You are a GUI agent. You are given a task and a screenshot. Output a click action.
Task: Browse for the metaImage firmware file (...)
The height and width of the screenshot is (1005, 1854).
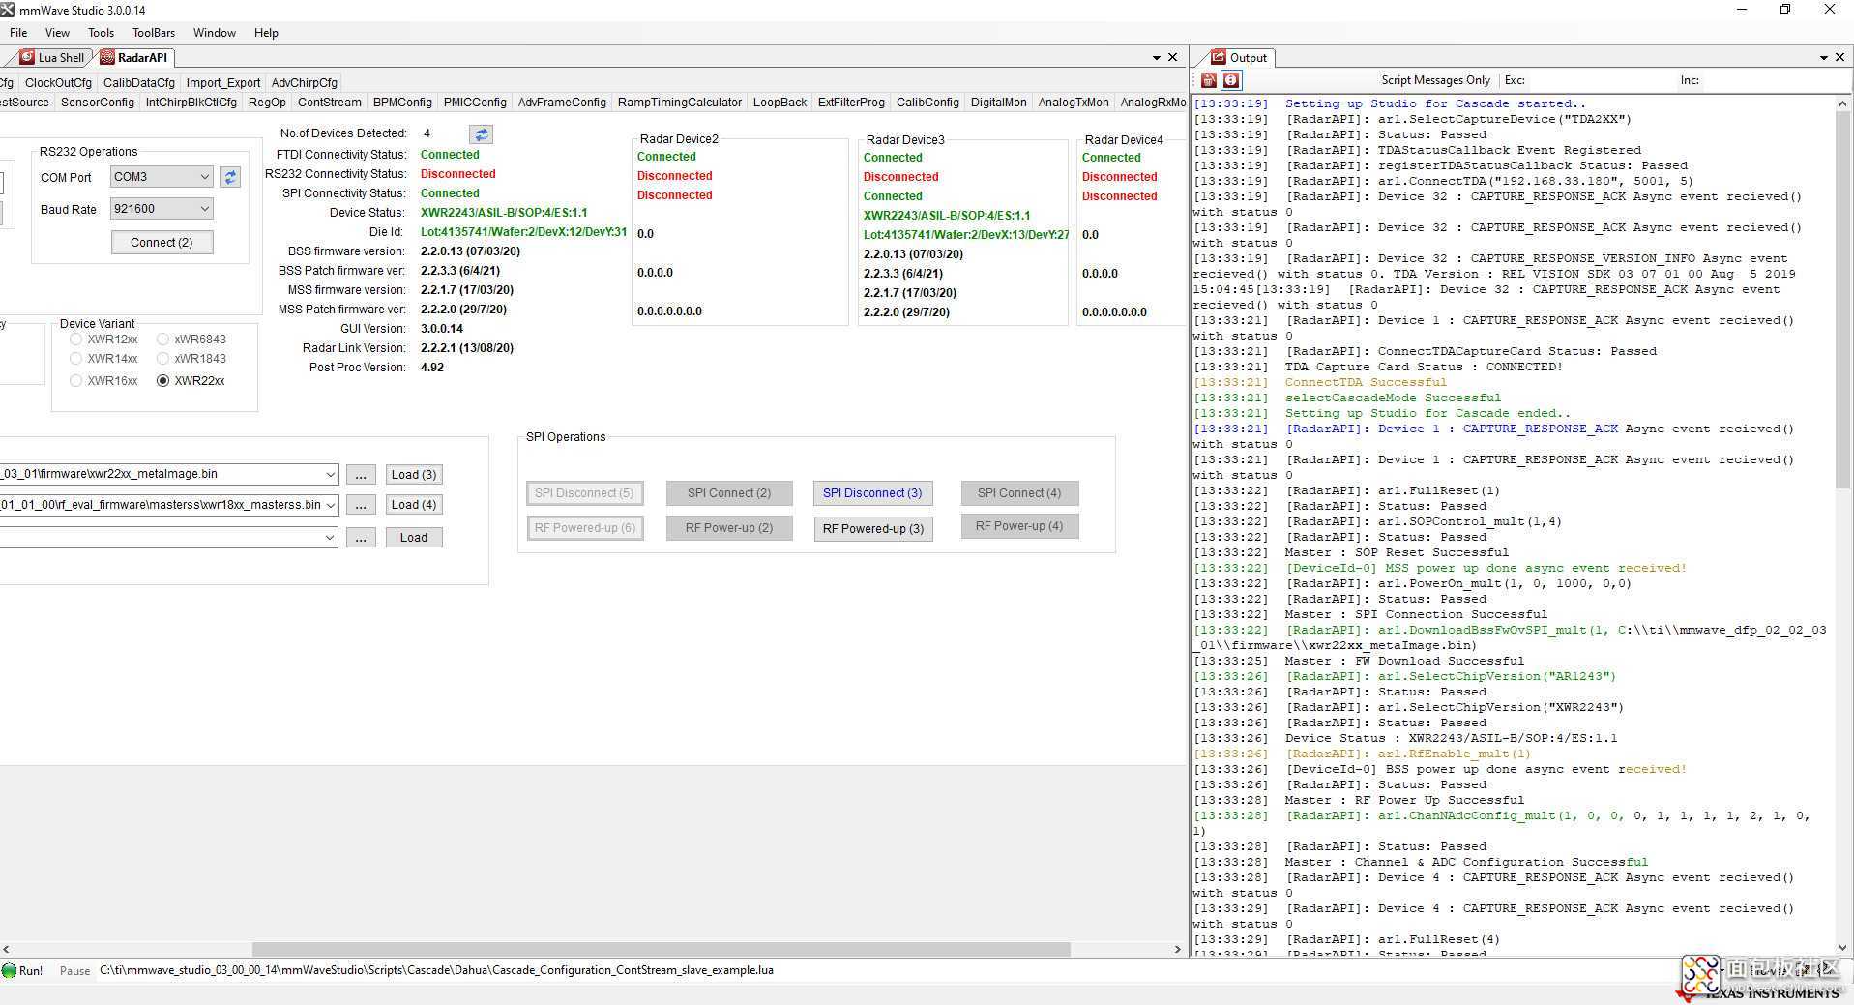click(x=361, y=475)
